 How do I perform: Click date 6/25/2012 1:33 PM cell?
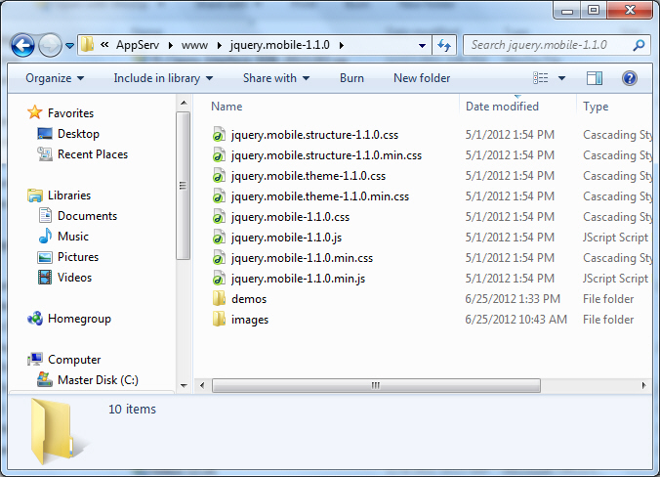[x=513, y=299]
